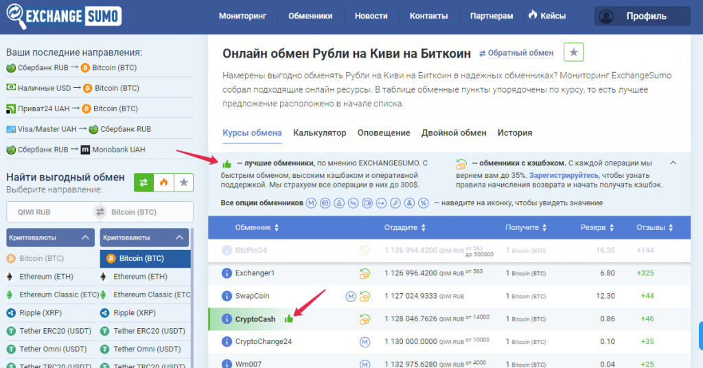Open the Exchanger1 exchanger name
Viewport: 703px width, 368px height.
tap(255, 273)
